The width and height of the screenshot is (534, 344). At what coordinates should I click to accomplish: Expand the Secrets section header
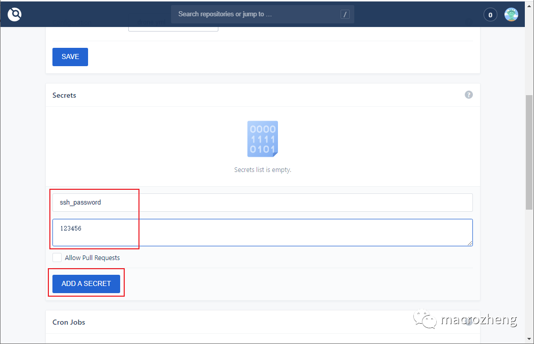(64, 95)
